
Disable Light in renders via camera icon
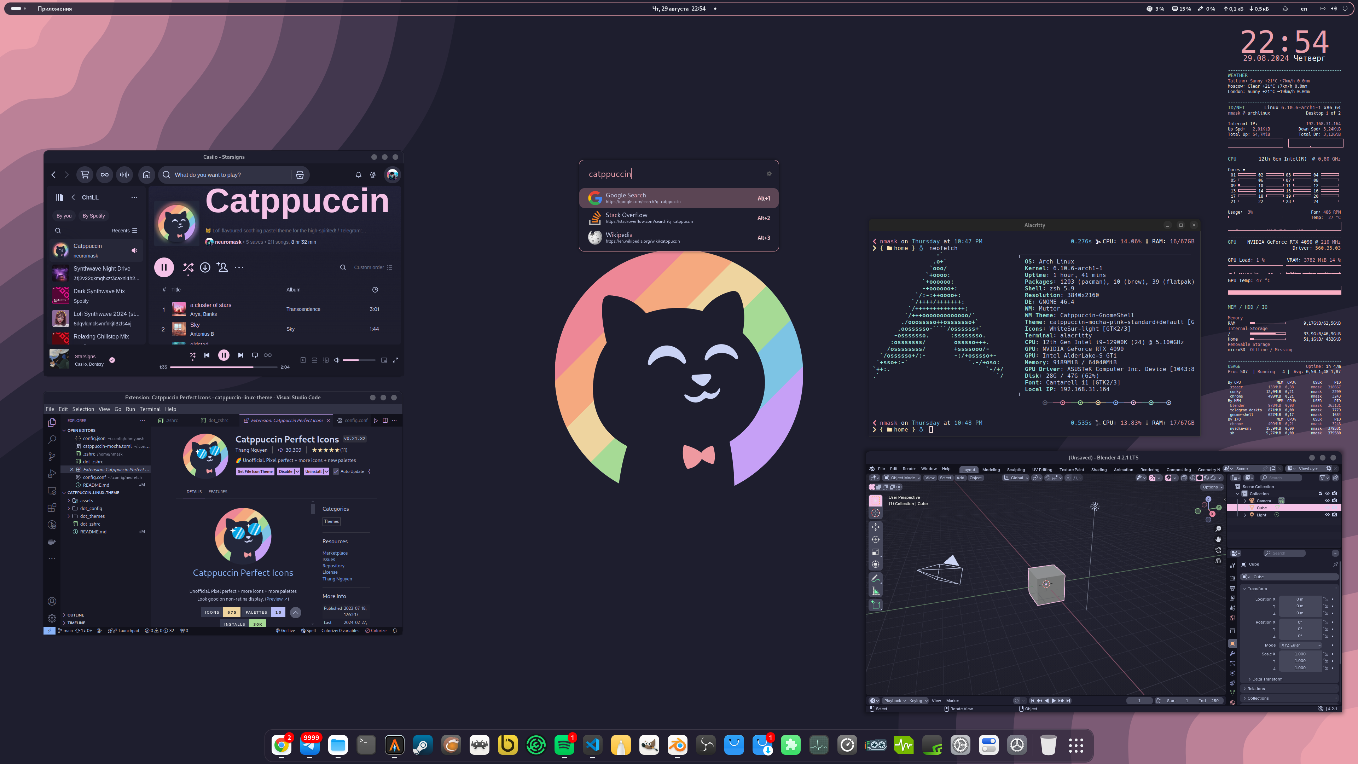[x=1334, y=515]
